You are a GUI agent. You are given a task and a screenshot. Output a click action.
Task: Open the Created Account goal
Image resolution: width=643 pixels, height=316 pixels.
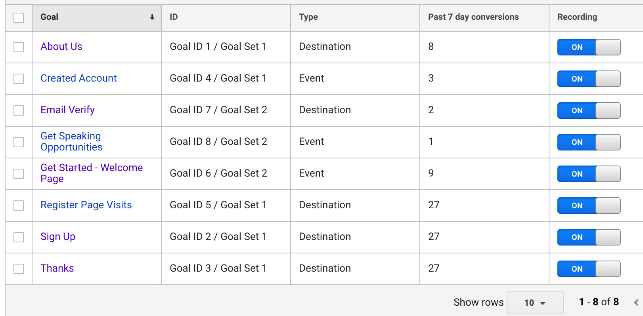pos(78,78)
